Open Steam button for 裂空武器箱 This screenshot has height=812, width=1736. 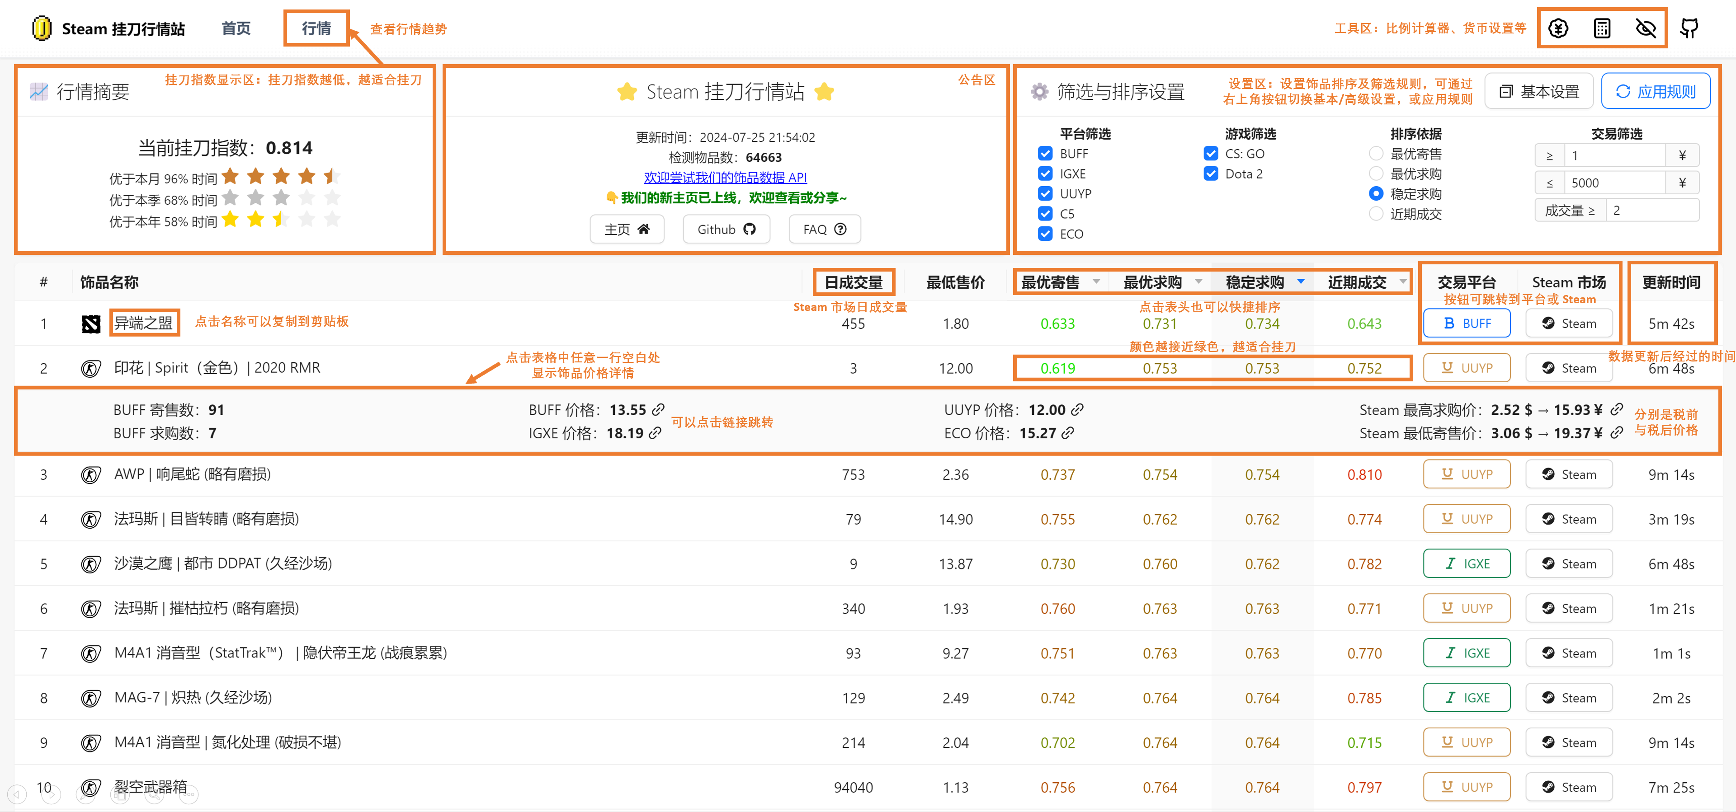1568,787
